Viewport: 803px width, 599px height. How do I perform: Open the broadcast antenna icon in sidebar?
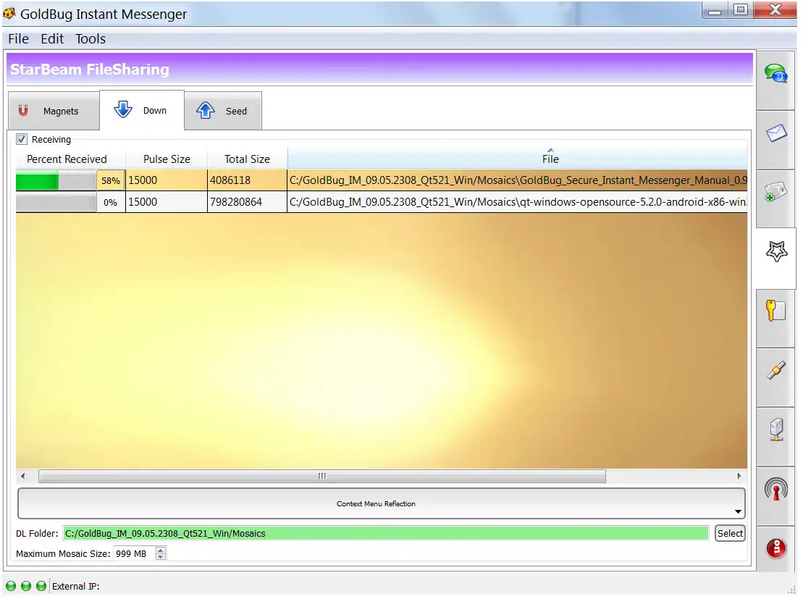click(776, 489)
